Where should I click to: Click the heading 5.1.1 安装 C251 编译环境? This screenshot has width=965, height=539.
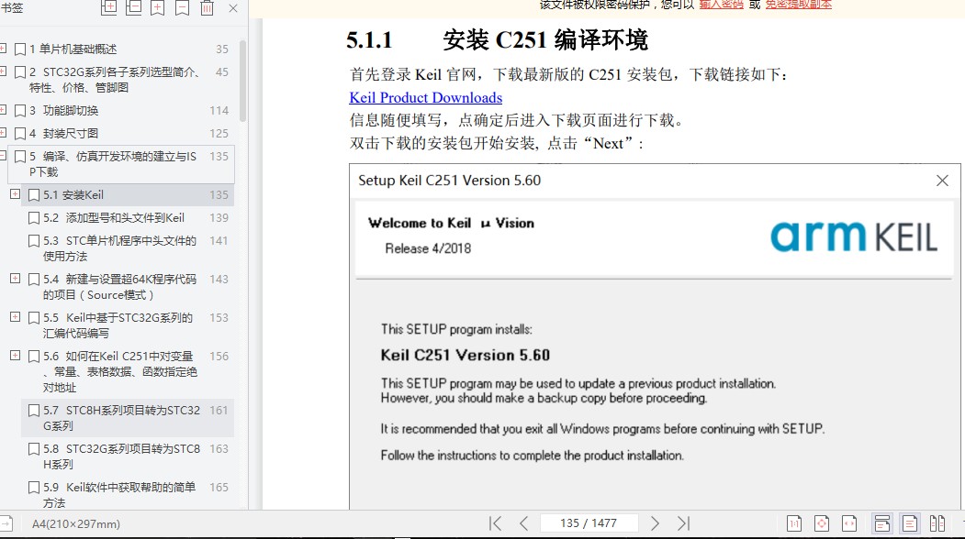(497, 40)
